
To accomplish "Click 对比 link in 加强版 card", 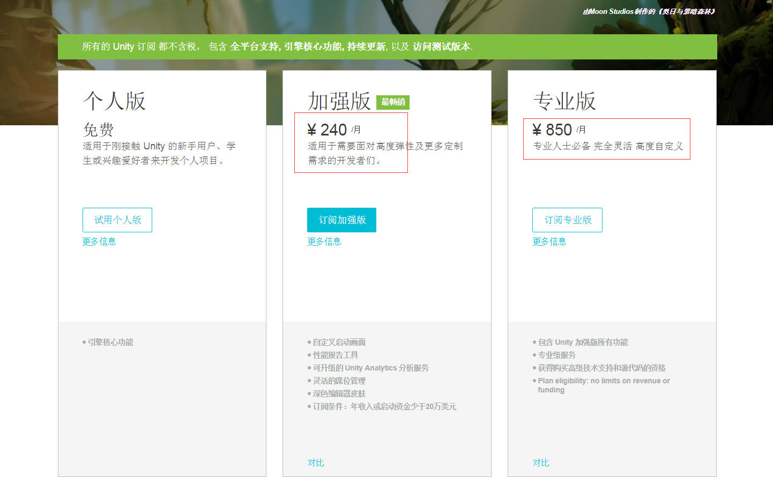I will coord(316,463).
